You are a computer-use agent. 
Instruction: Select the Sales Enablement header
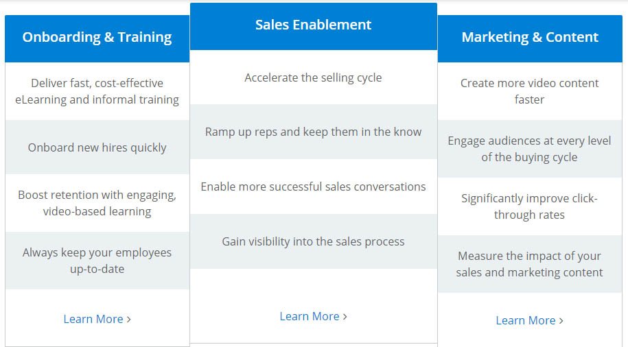point(313,27)
